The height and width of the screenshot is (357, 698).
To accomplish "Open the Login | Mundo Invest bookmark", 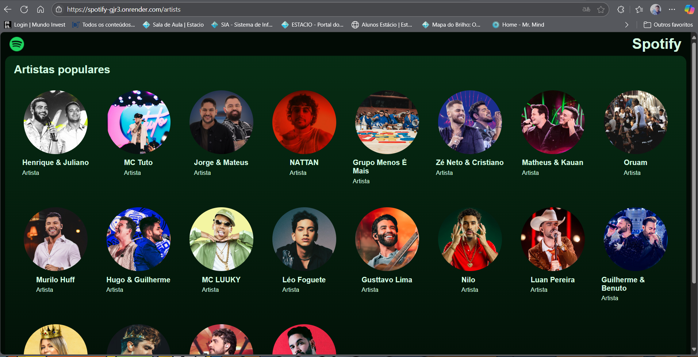I will [x=35, y=25].
